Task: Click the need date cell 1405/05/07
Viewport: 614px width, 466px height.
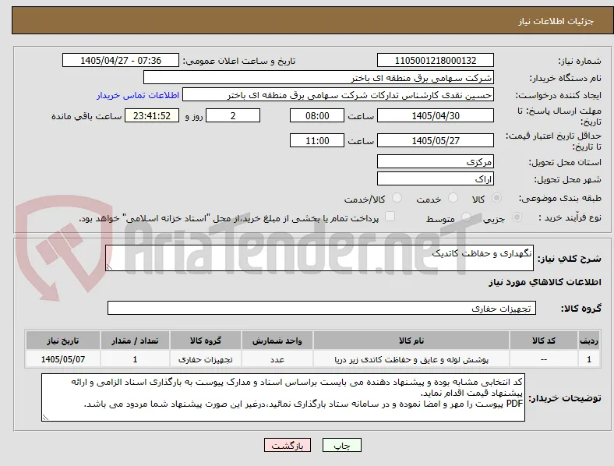Action: point(63,359)
